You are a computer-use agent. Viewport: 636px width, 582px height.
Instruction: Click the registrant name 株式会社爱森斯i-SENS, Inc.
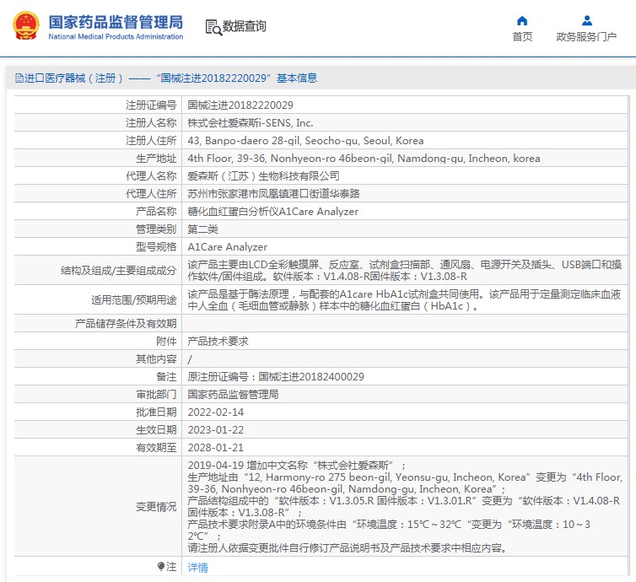pyautogui.click(x=250, y=123)
